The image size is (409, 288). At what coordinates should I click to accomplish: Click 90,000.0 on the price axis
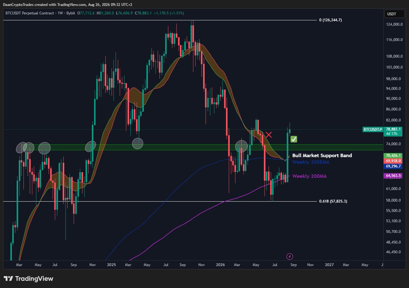tap(394, 99)
